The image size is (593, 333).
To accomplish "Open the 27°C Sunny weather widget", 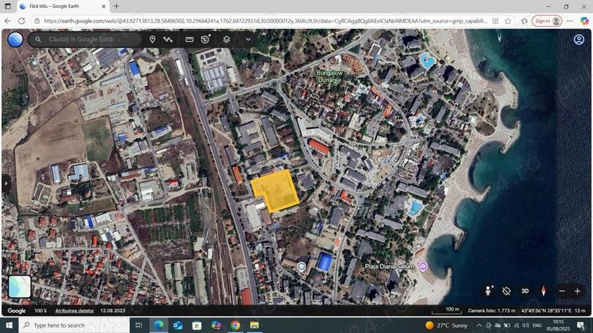I will click(446, 325).
